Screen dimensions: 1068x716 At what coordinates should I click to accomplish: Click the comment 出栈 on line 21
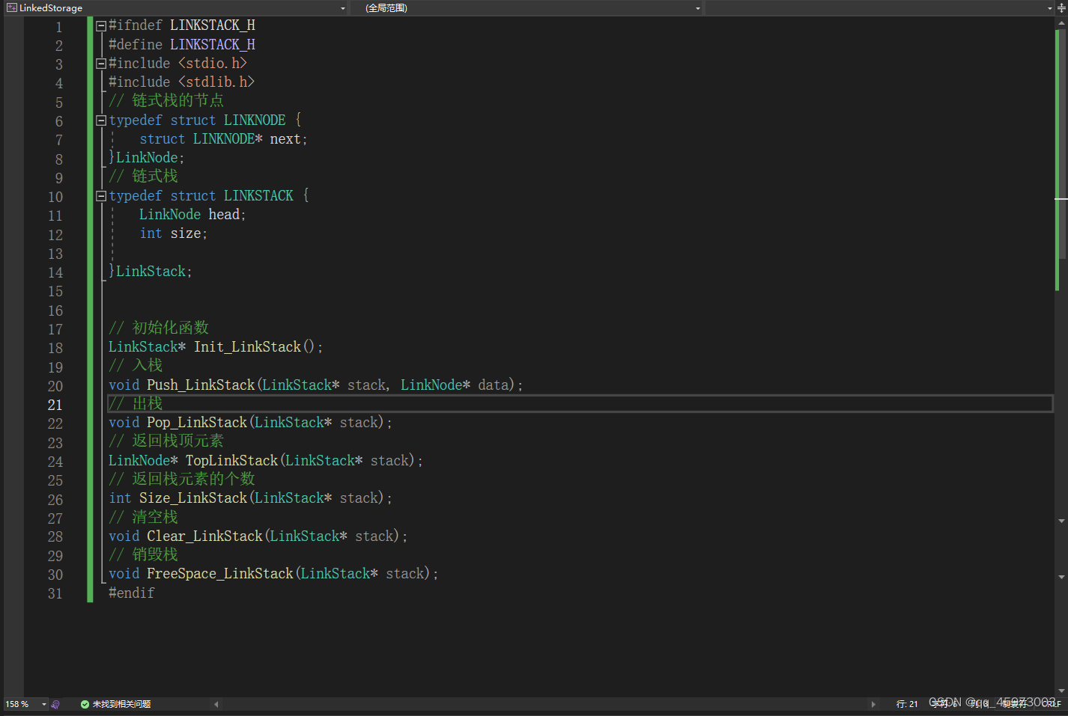pyautogui.click(x=136, y=404)
